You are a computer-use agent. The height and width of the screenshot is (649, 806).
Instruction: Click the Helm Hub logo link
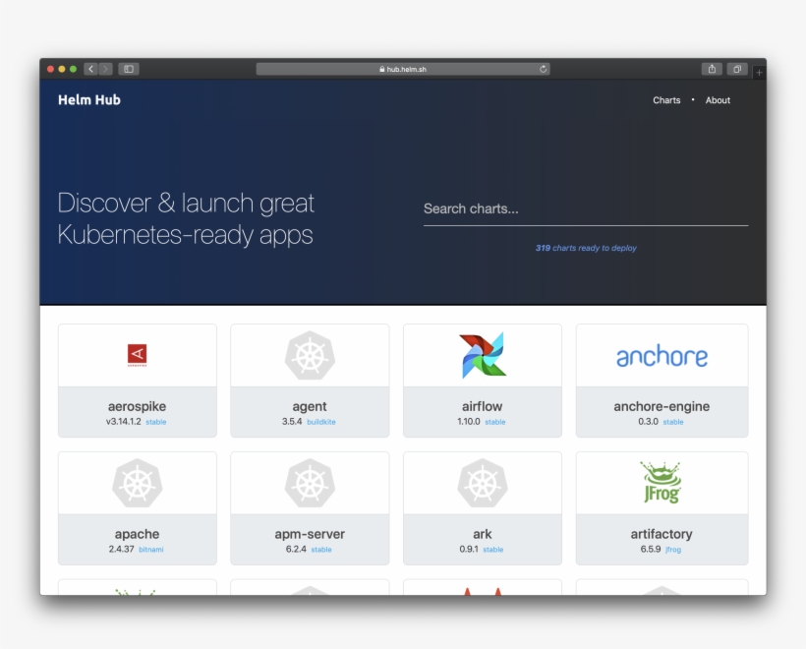click(x=87, y=99)
